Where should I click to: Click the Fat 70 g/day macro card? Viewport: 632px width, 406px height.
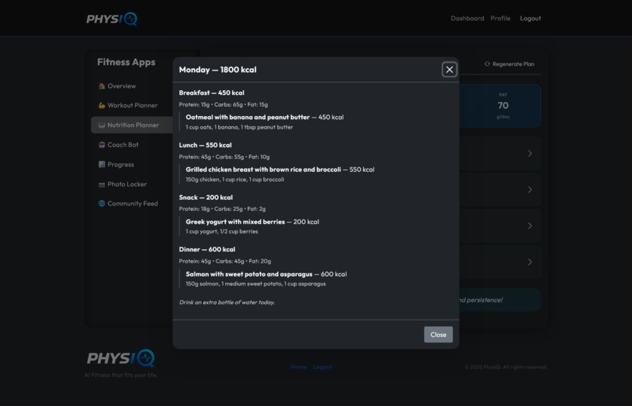point(503,106)
